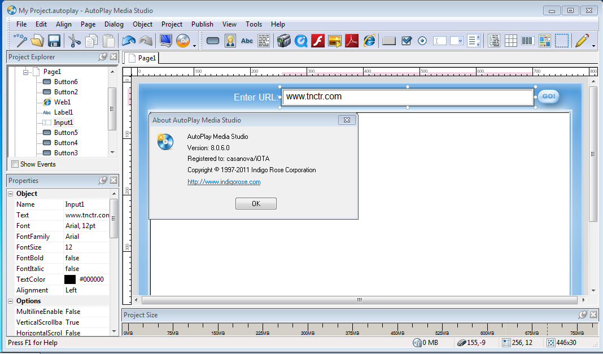Close the About AutoPlay Media Studio dialog
Image resolution: width=603 pixels, height=354 pixels.
[x=347, y=120]
